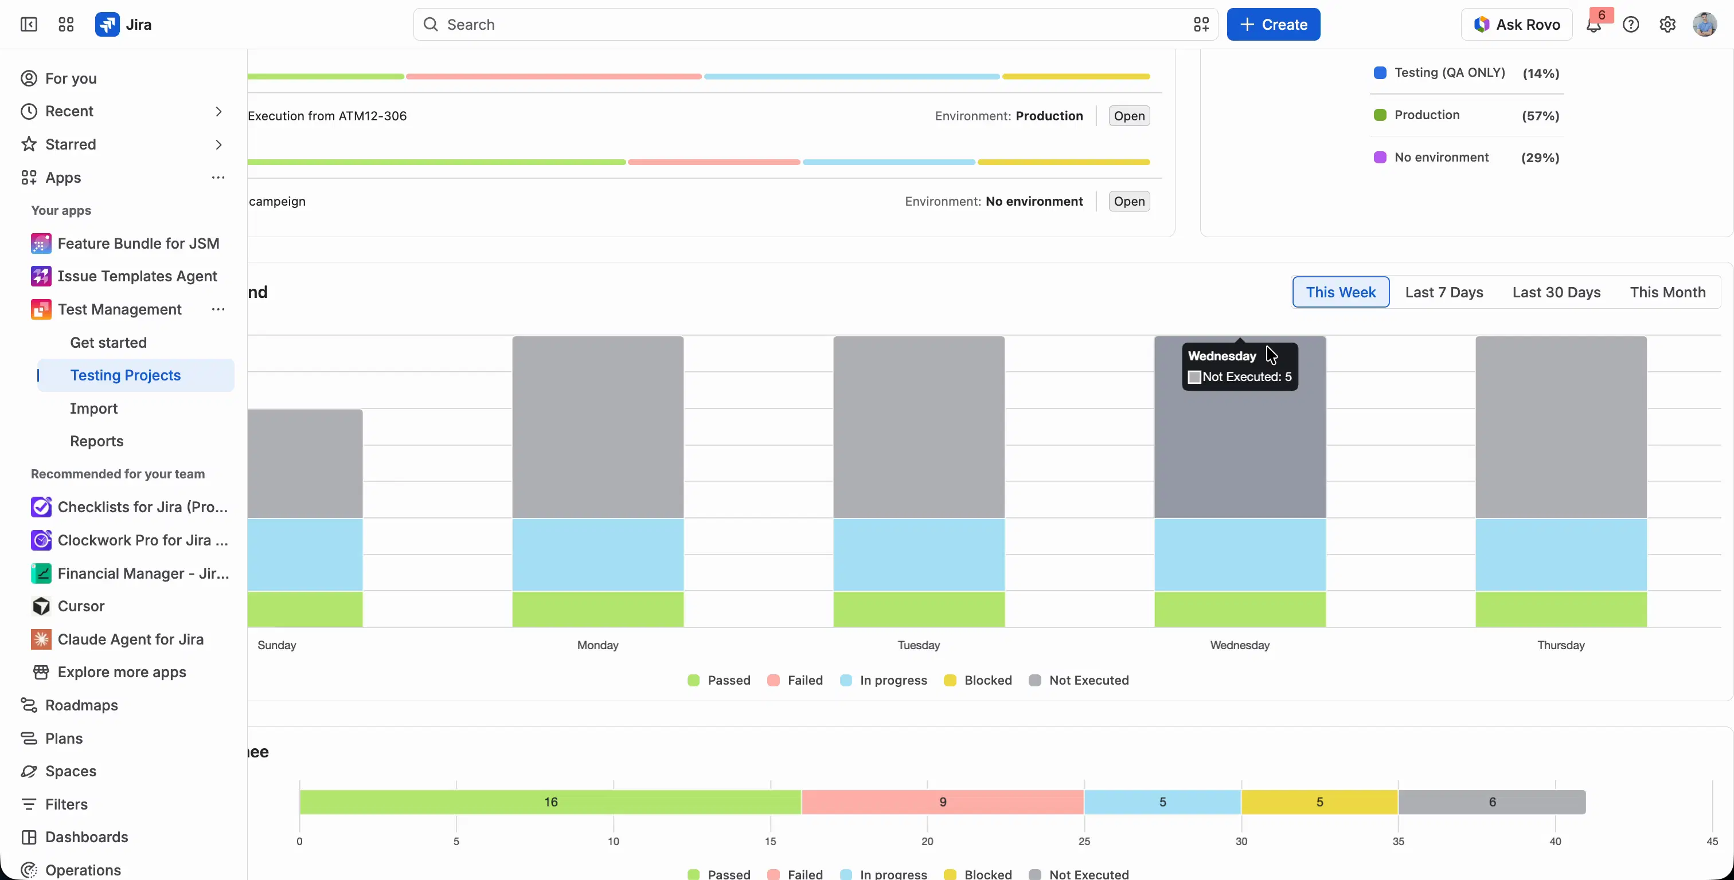Open Financial Manager app

click(x=131, y=573)
